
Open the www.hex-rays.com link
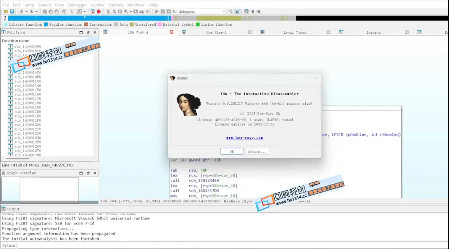click(x=245, y=138)
